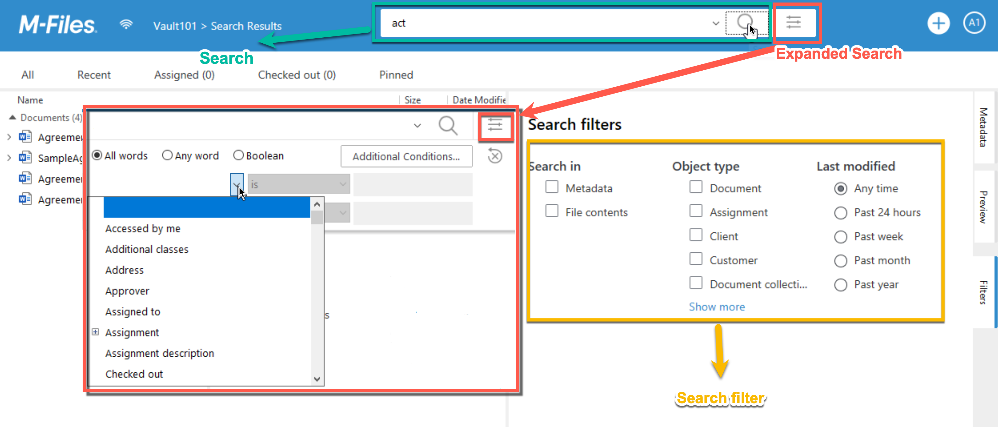998x427 pixels.
Task: Select the Past month option
Action: pyautogui.click(x=840, y=261)
